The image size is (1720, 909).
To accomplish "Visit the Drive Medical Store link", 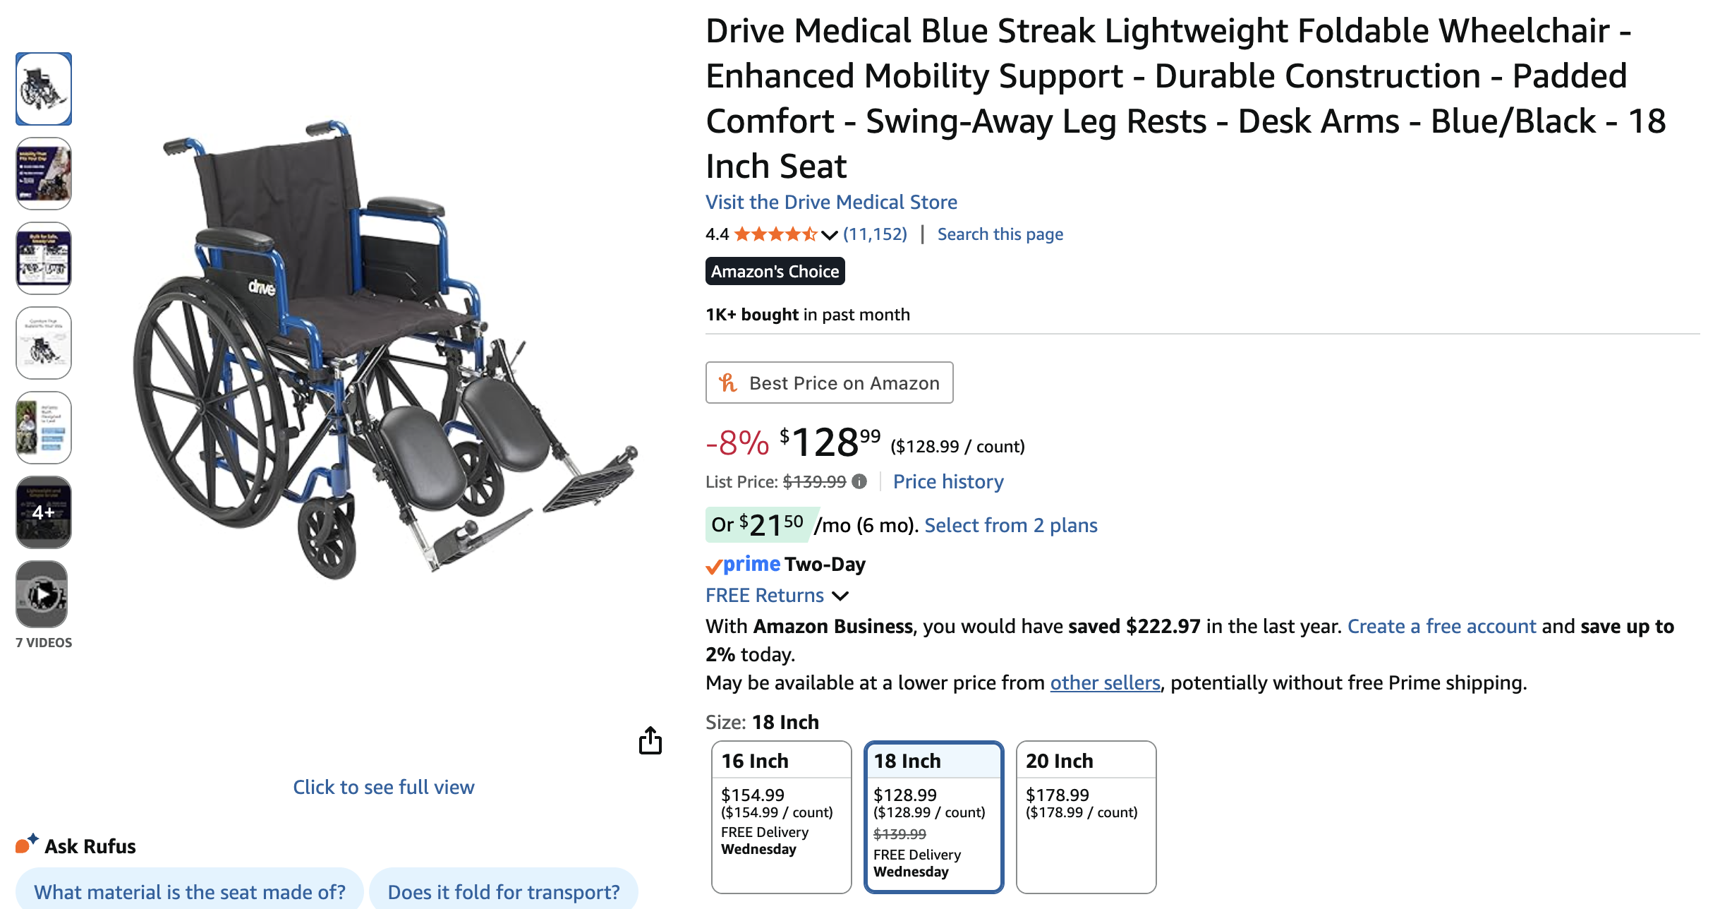I will (831, 202).
